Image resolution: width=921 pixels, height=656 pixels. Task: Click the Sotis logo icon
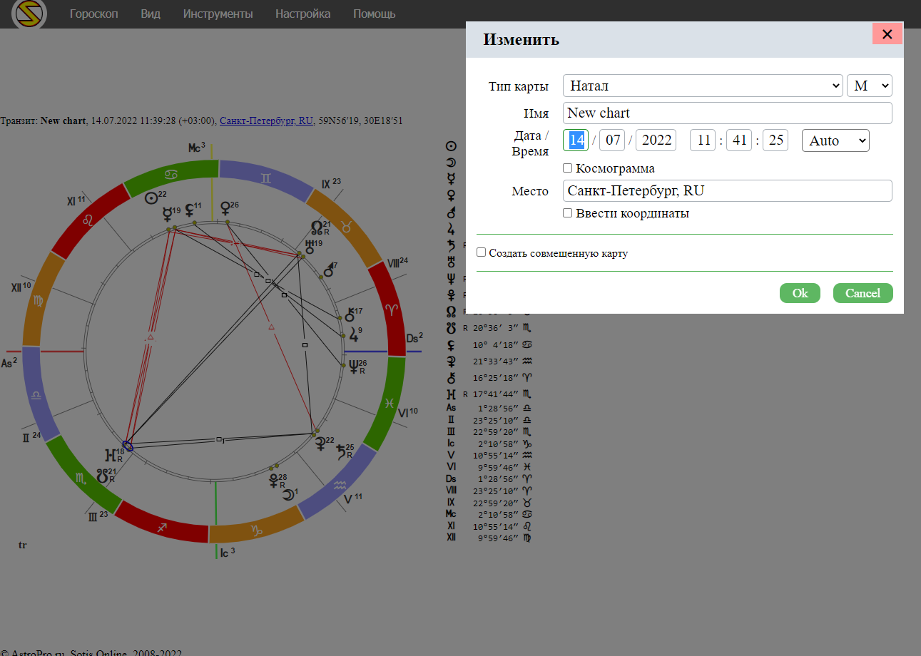[29, 14]
